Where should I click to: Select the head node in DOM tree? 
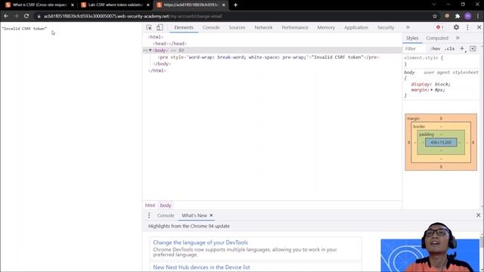[169, 44]
